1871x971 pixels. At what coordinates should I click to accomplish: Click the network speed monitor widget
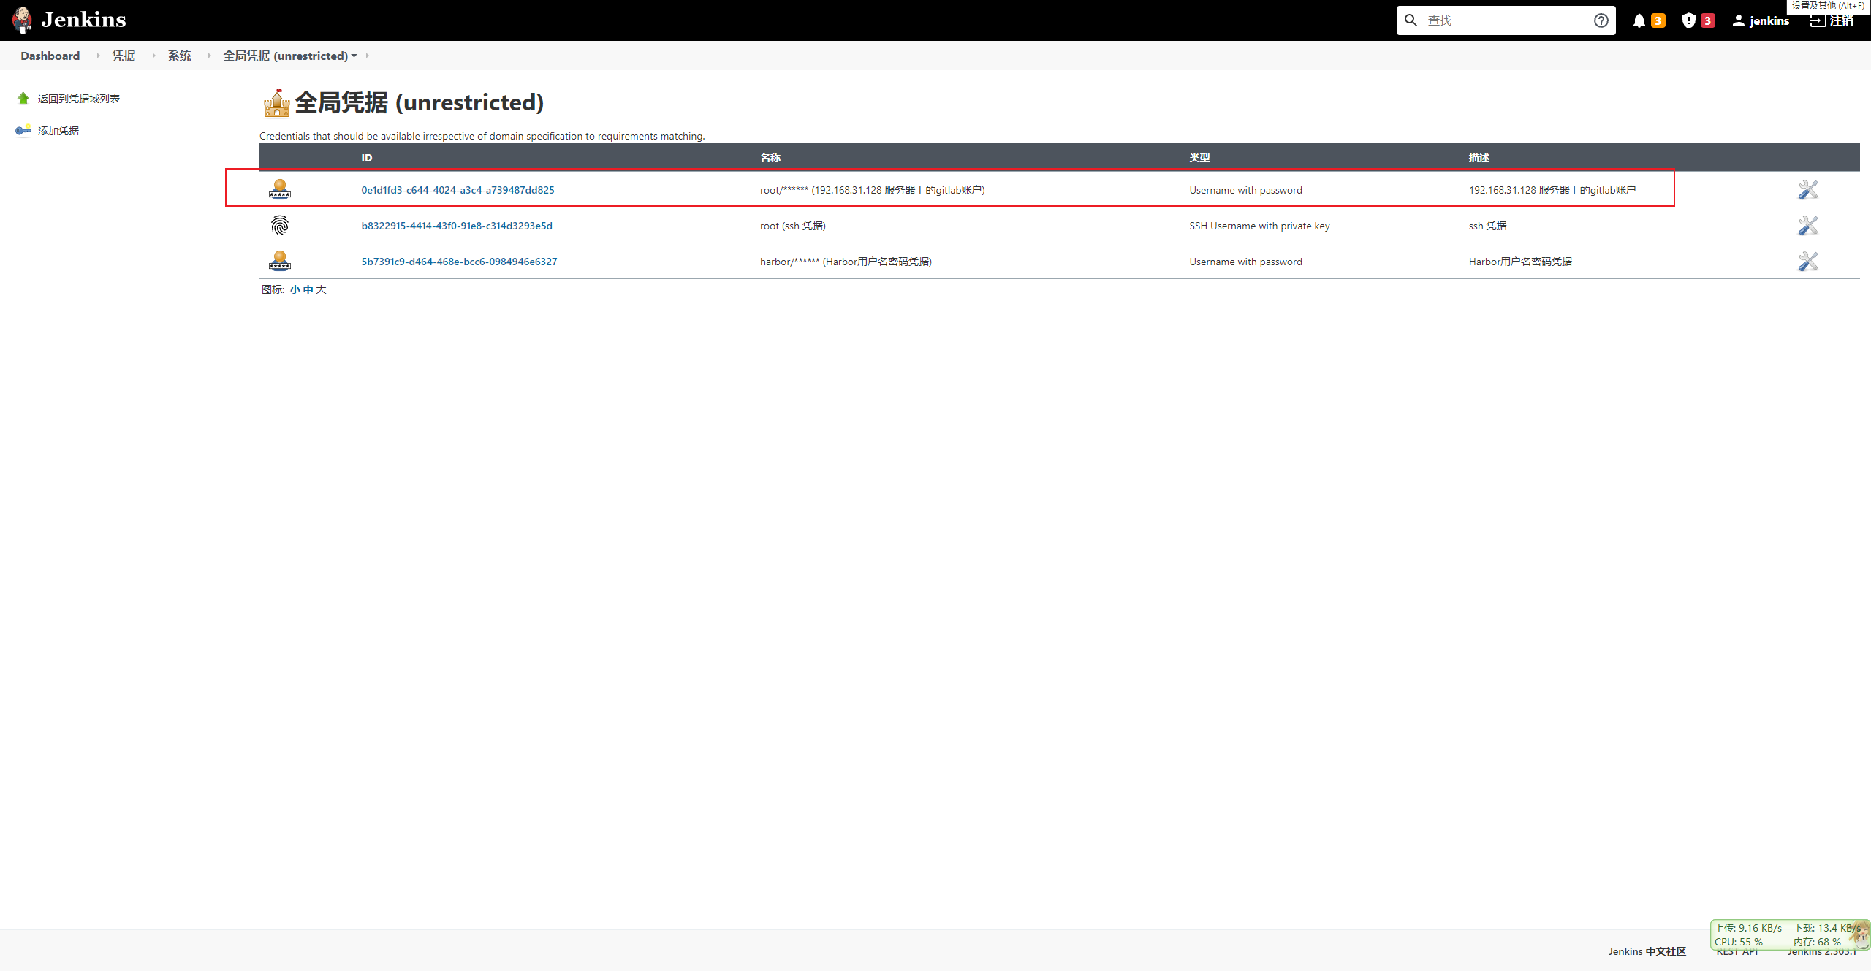1790,934
